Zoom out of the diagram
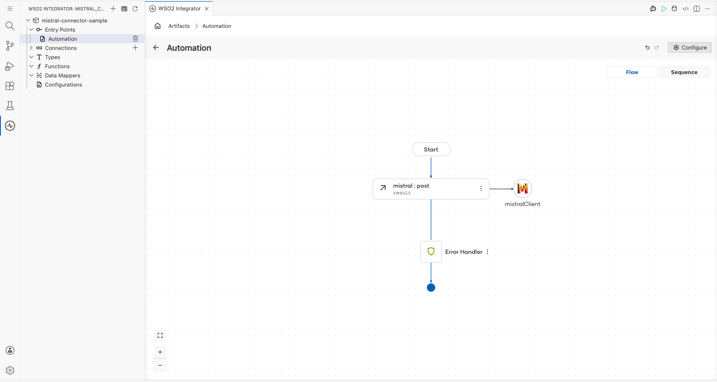The width and height of the screenshot is (717, 382). tap(160, 365)
